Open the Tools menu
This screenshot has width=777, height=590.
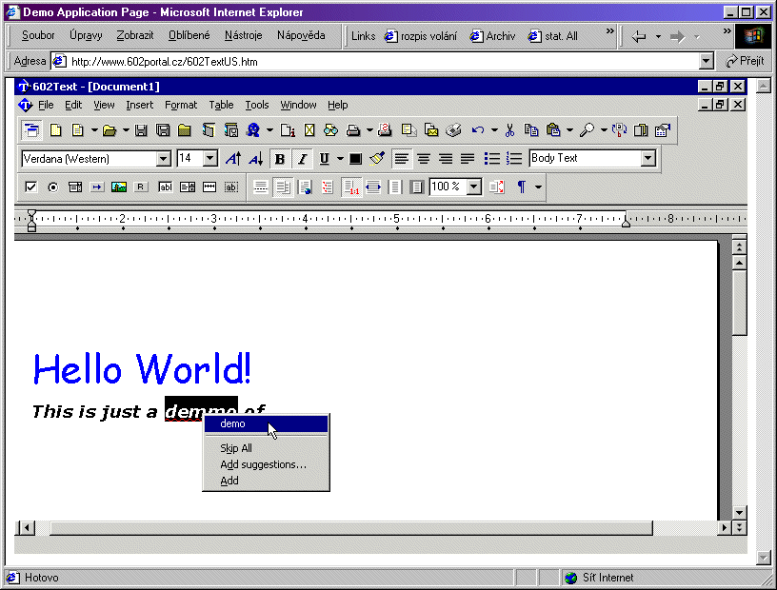257,105
